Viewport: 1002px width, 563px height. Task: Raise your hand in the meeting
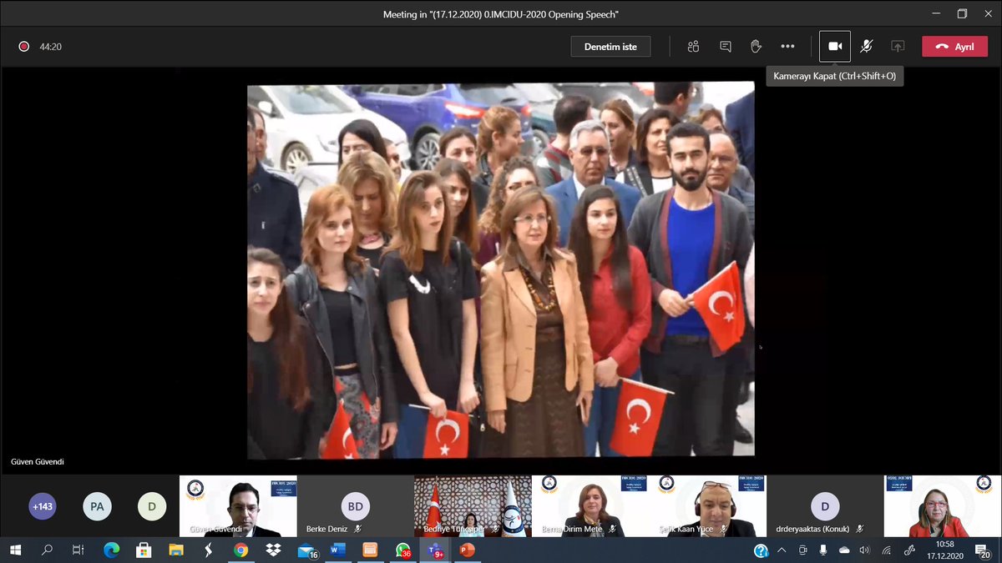[756, 47]
